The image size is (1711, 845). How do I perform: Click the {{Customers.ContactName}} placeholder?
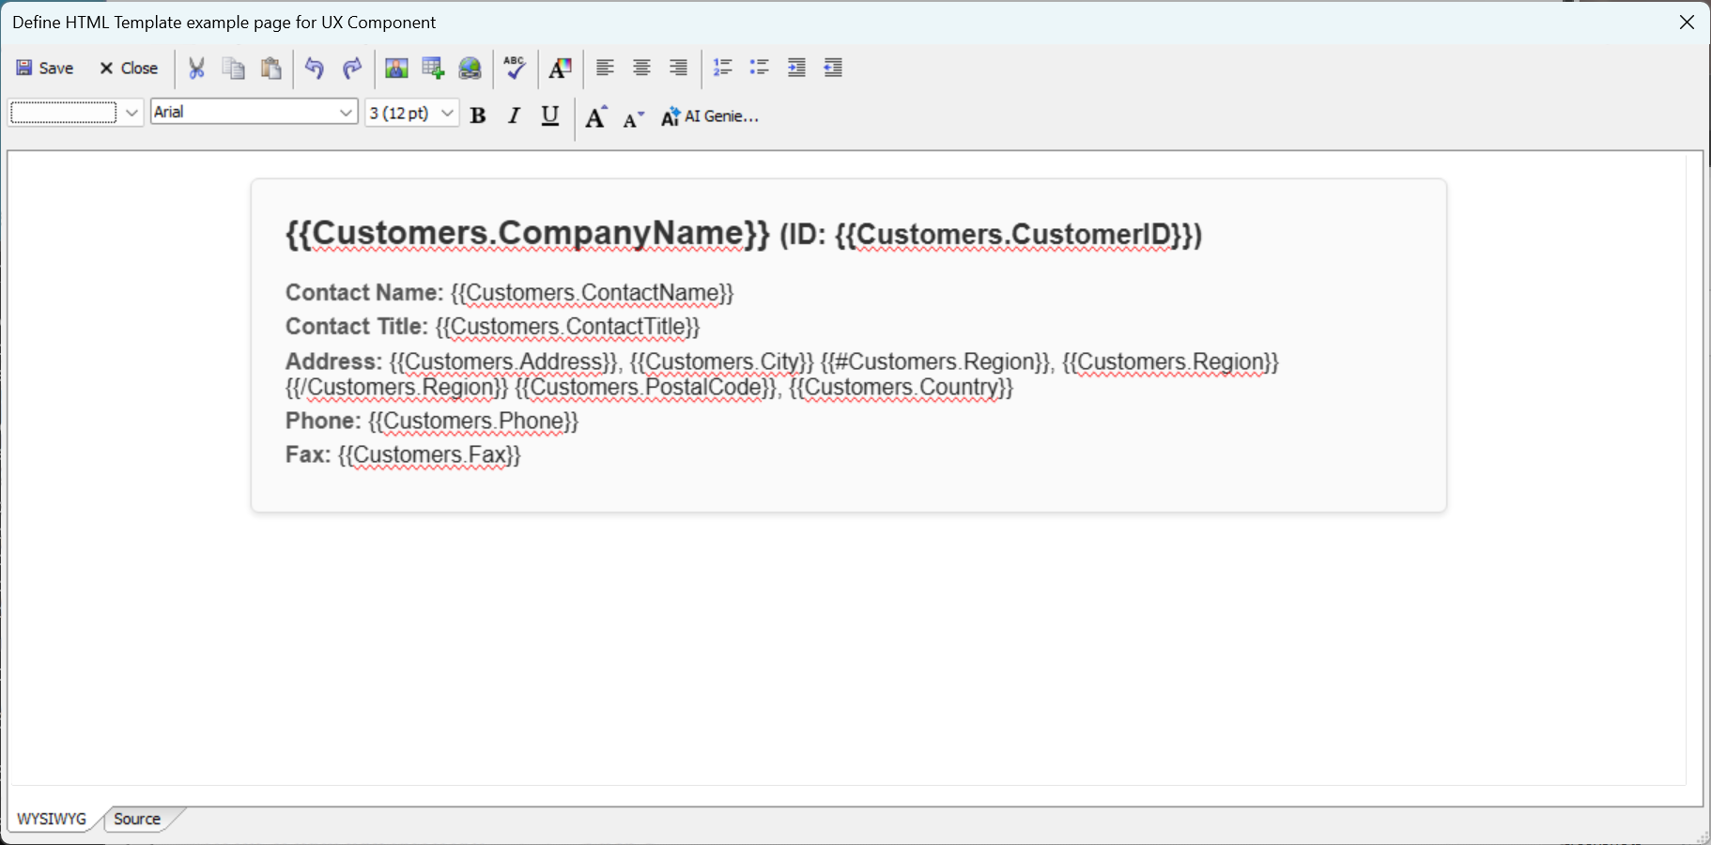(592, 293)
